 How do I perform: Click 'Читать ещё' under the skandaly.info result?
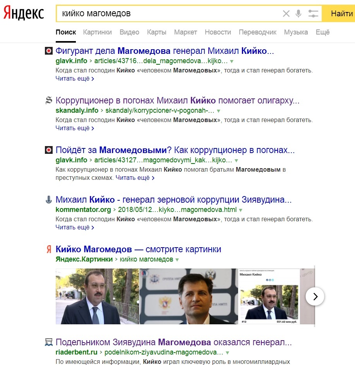[x=75, y=128]
